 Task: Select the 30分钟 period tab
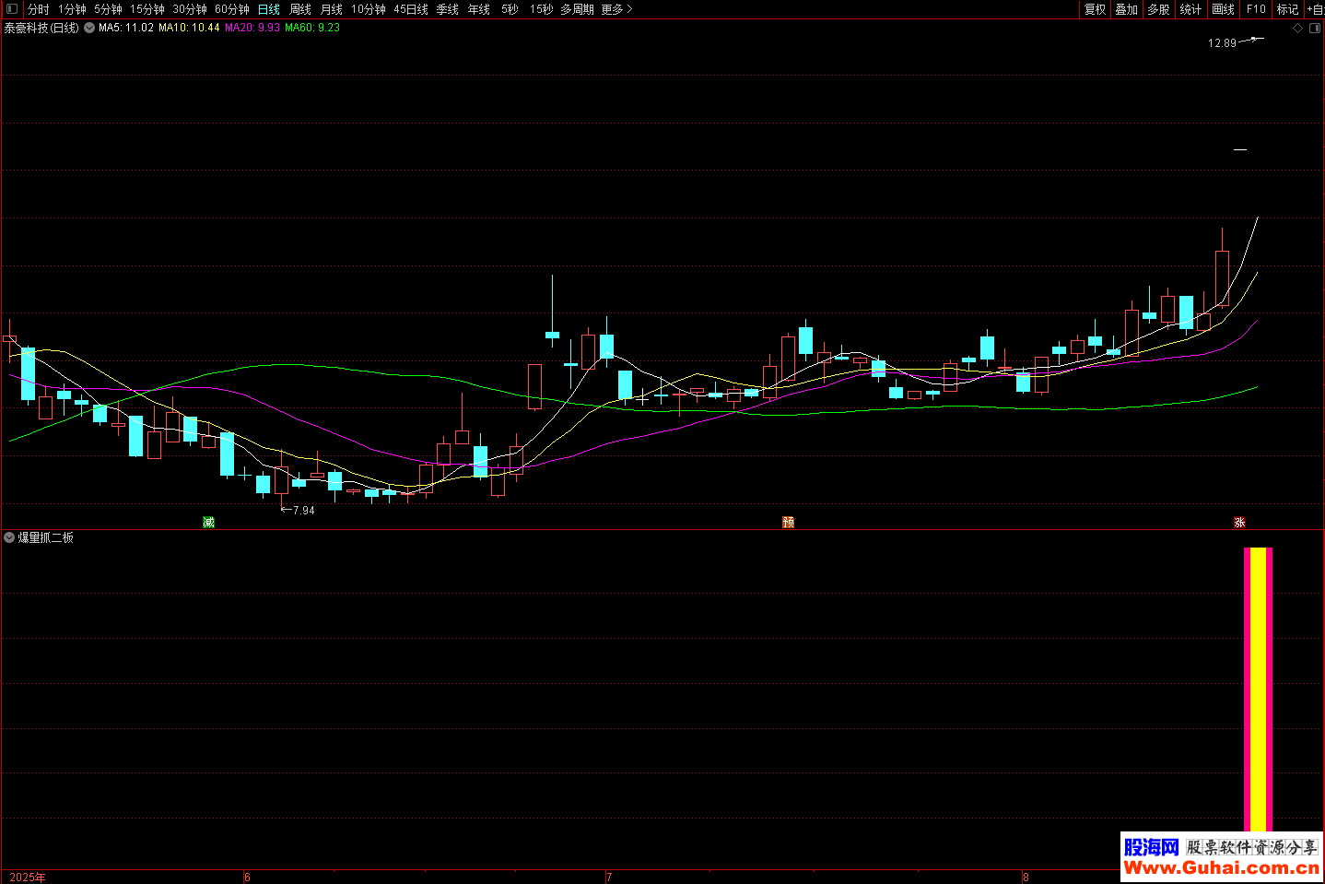[x=190, y=9]
